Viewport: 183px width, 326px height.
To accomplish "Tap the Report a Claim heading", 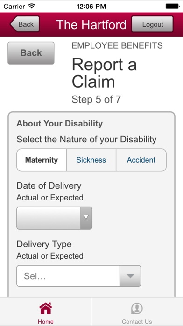I will pyautogui.click(x=104, y=73).
